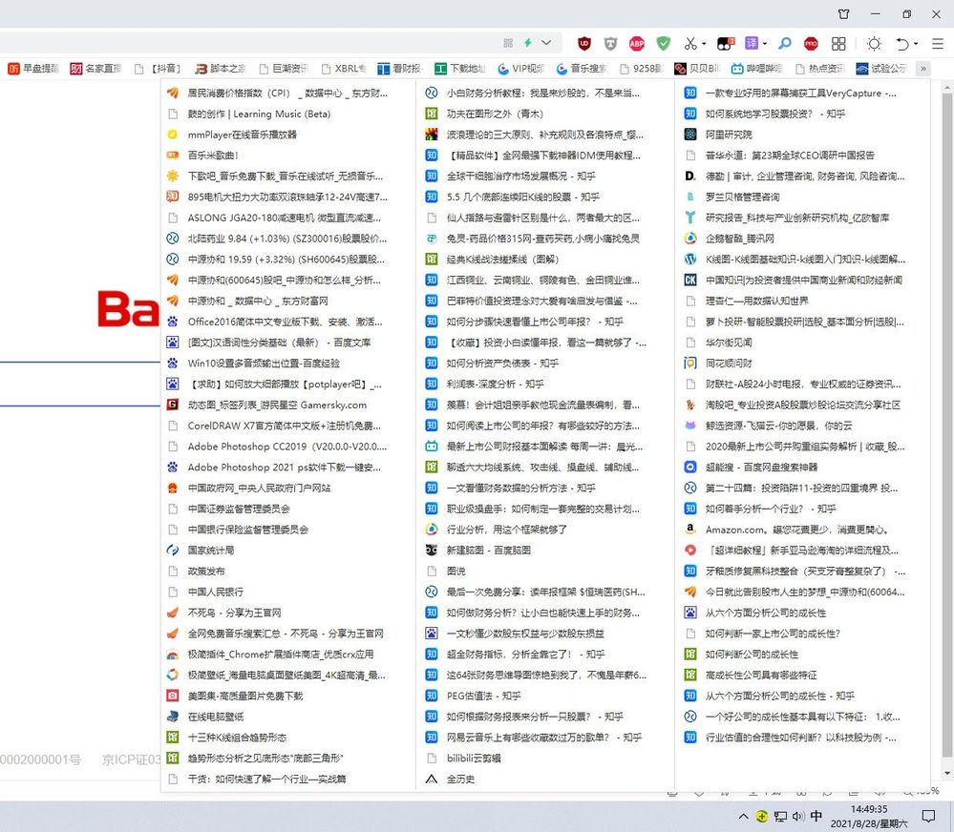Click the blue magnifier search extension icon
The width and height of the screenshot is (954, 832).
click(x=785, y=43)
